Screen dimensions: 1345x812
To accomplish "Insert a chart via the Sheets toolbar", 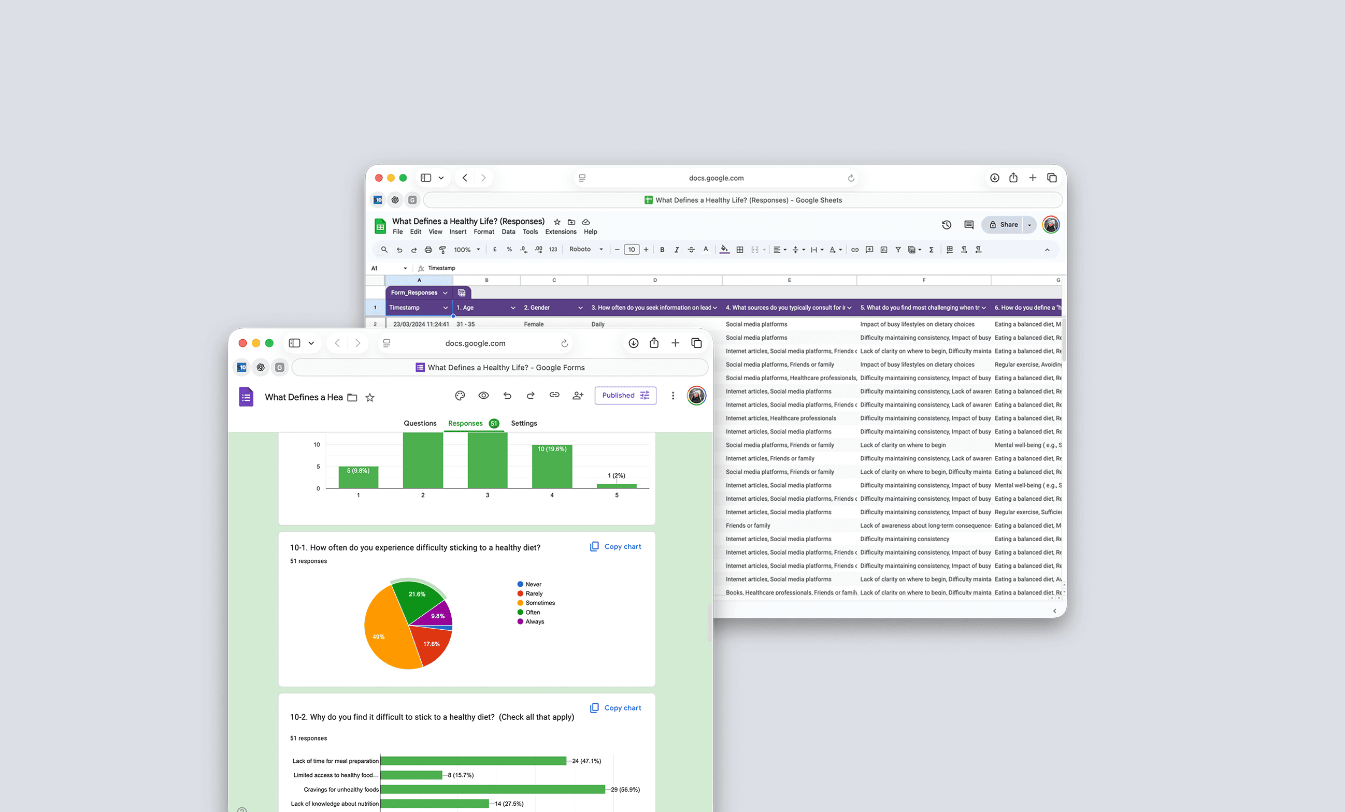I will (884, 250).
